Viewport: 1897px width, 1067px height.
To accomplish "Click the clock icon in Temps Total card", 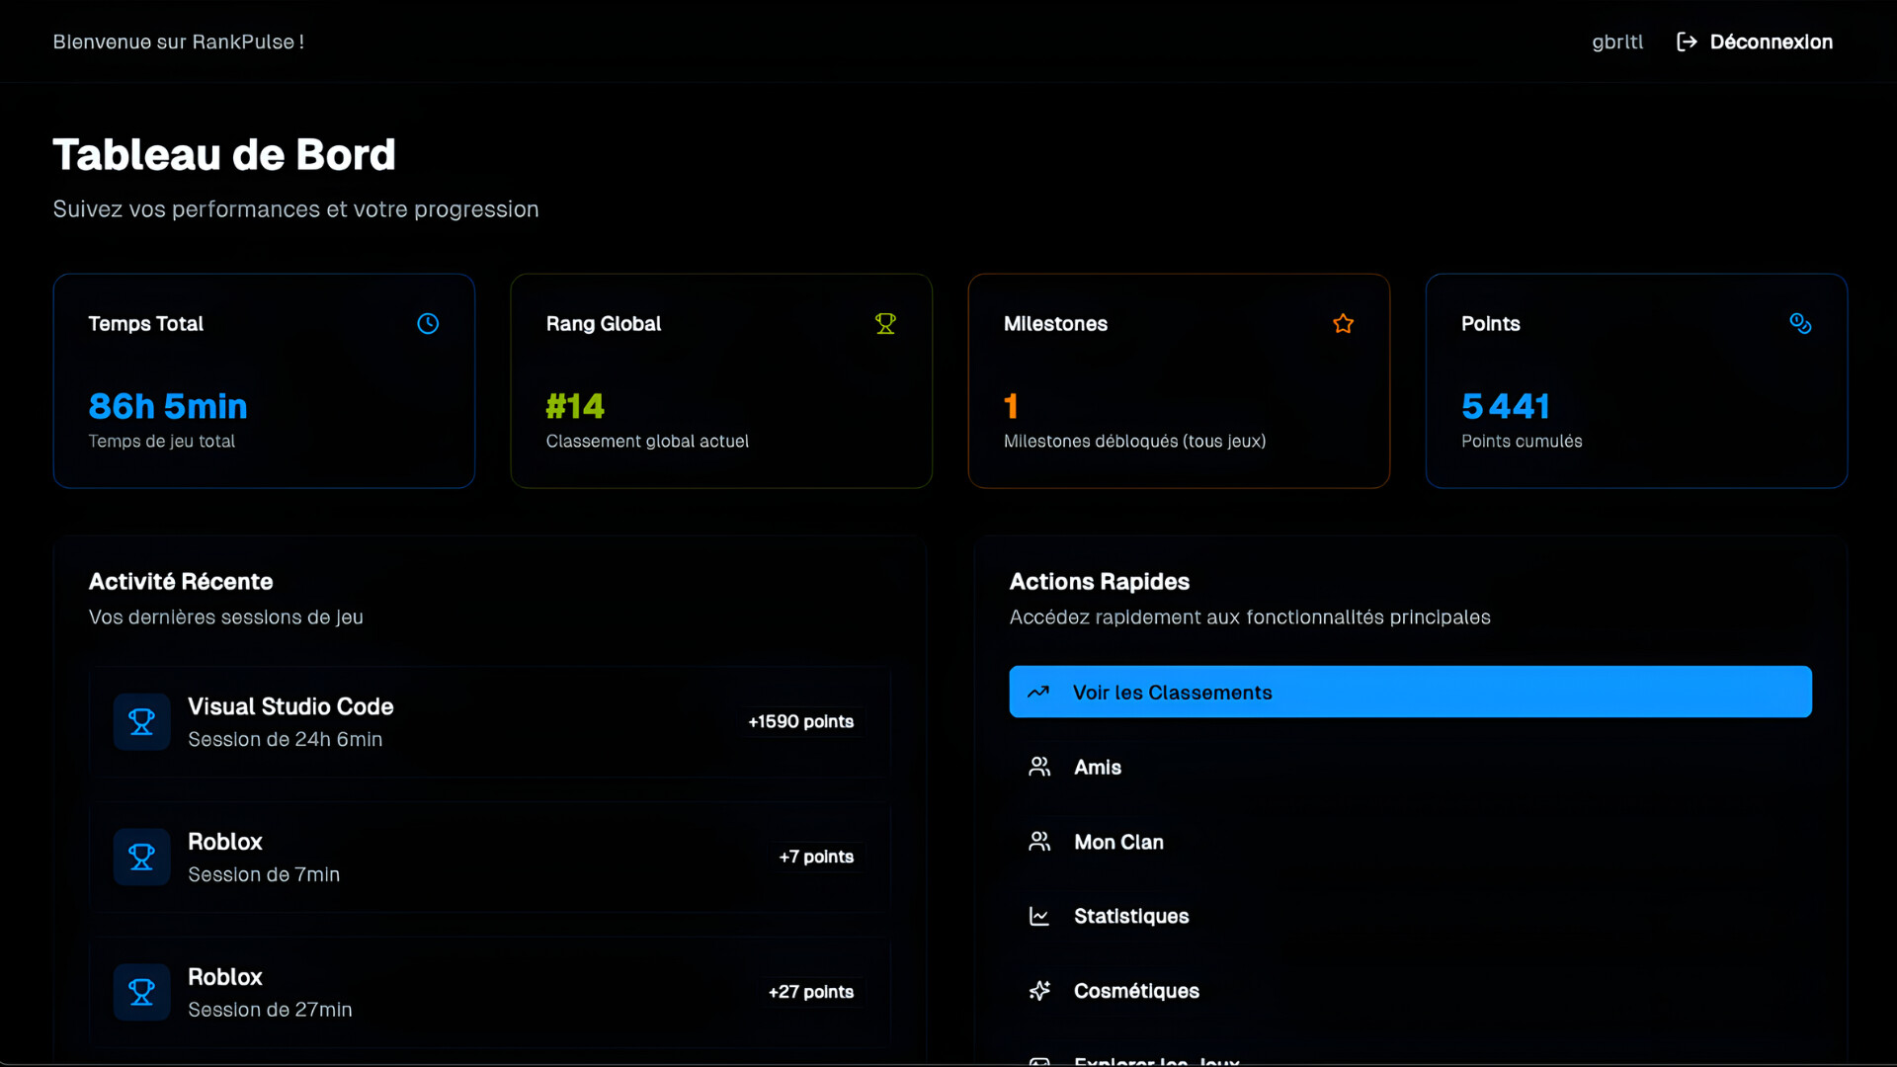I will [428, 324].
